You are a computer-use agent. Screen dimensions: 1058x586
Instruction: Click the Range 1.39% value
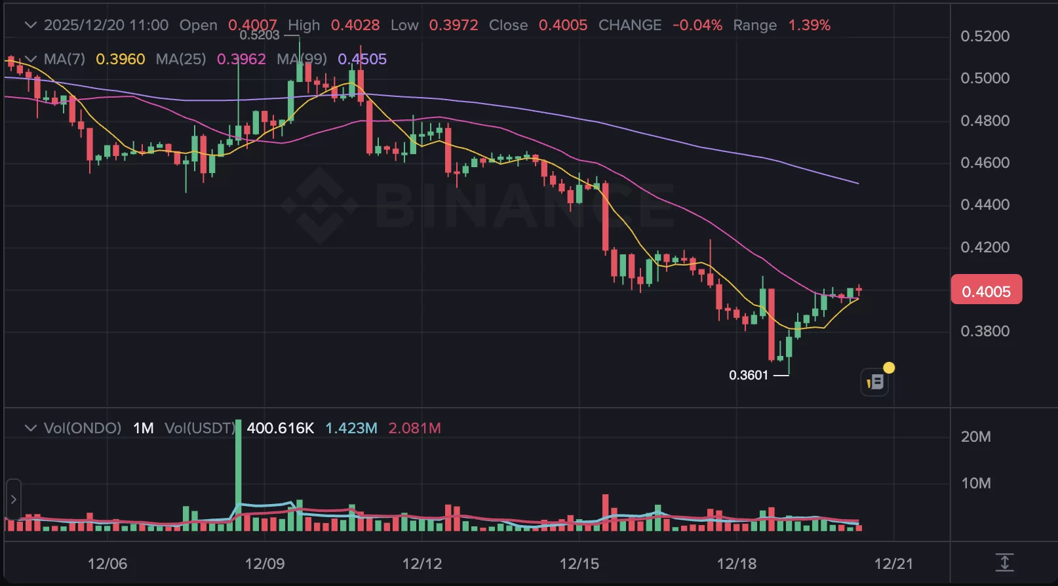click(808, 25)
